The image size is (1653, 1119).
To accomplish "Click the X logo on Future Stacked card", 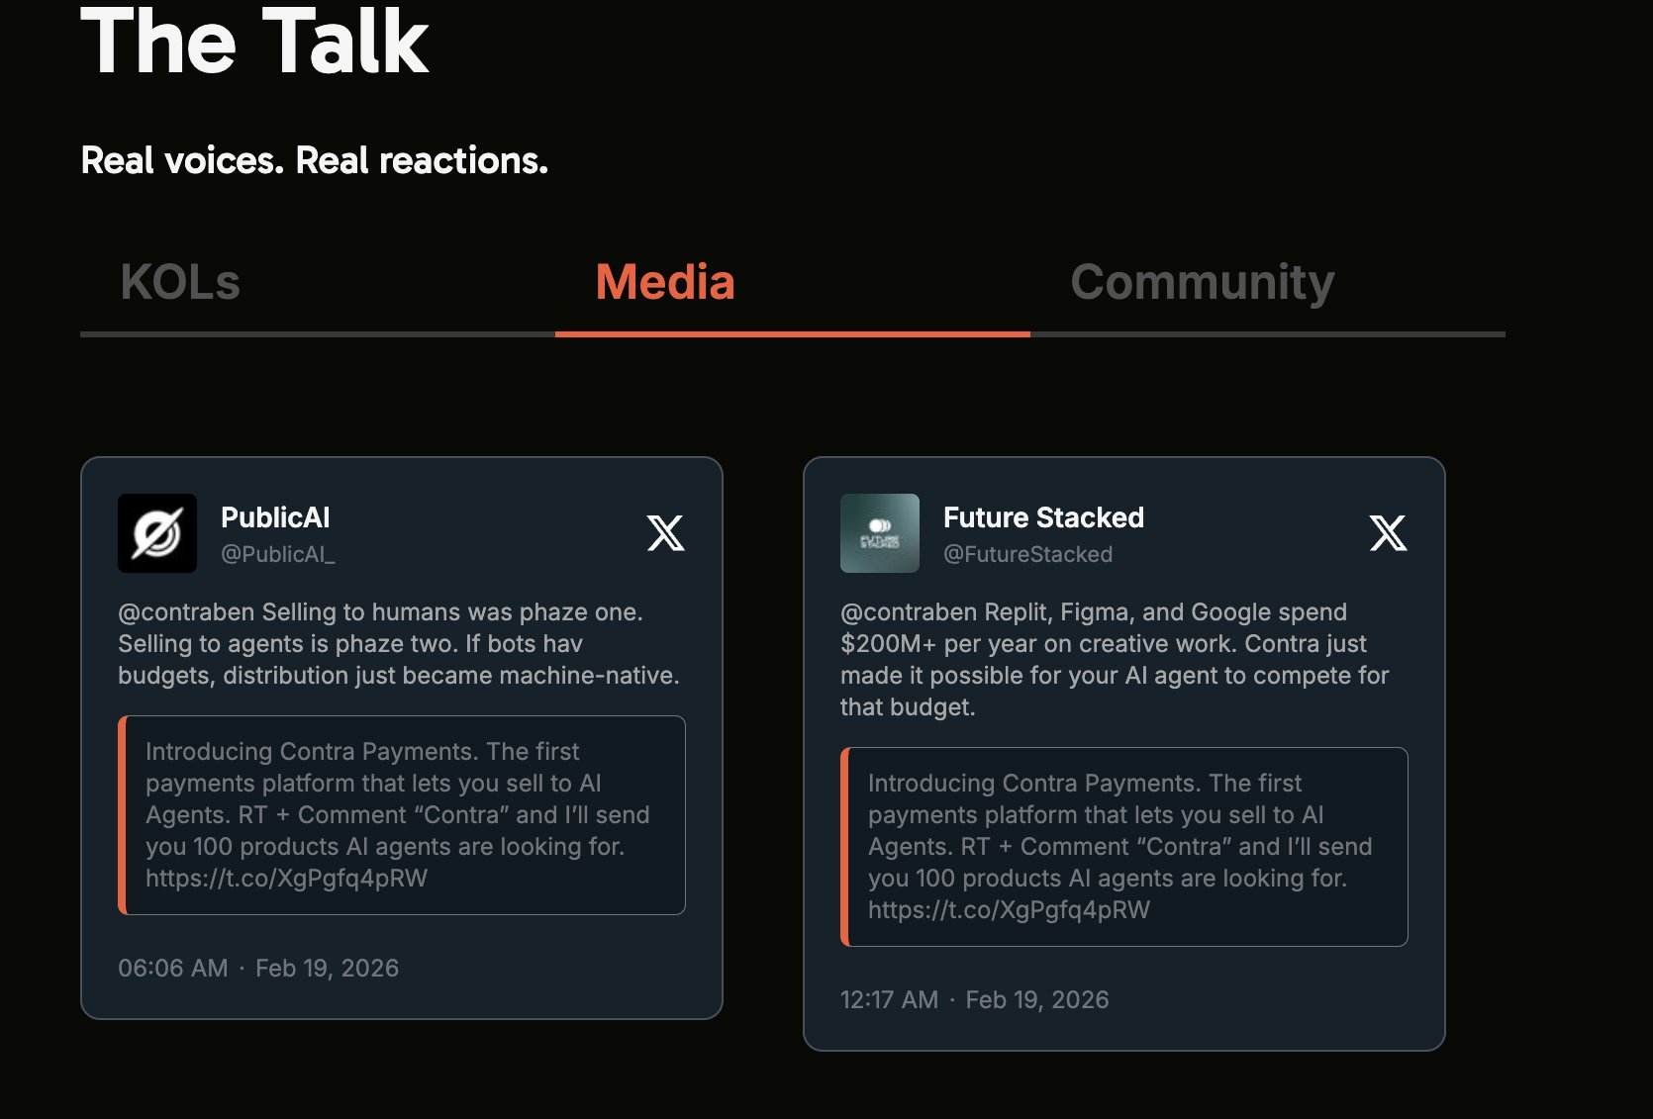I will tap(1388, 533).
